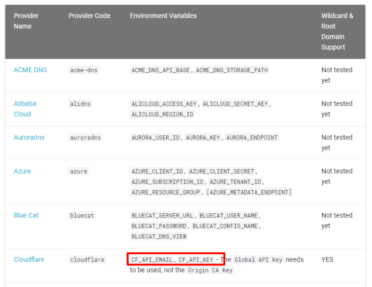Click the bluecat provider code

[82, 216]
